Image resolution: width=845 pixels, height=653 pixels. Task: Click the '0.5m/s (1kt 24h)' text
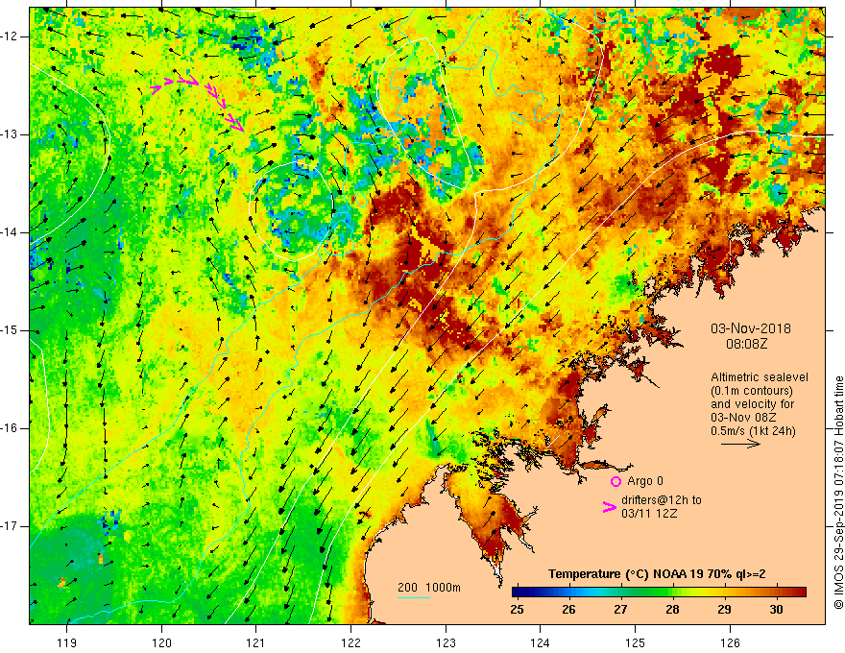pyautogui.click(x=753, y=430)
